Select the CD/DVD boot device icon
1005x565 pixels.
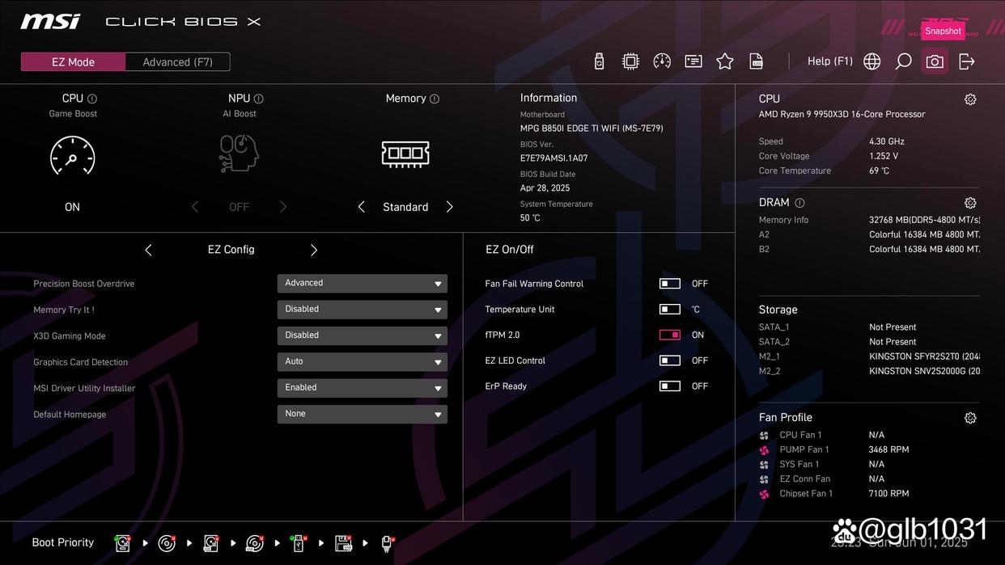[x=167, y=543]
